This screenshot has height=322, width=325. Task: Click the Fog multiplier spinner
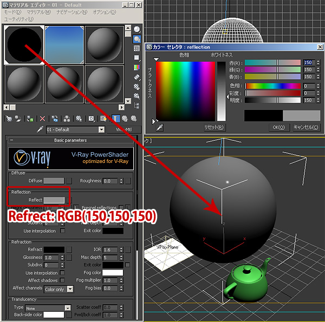[x=121, y=280]
